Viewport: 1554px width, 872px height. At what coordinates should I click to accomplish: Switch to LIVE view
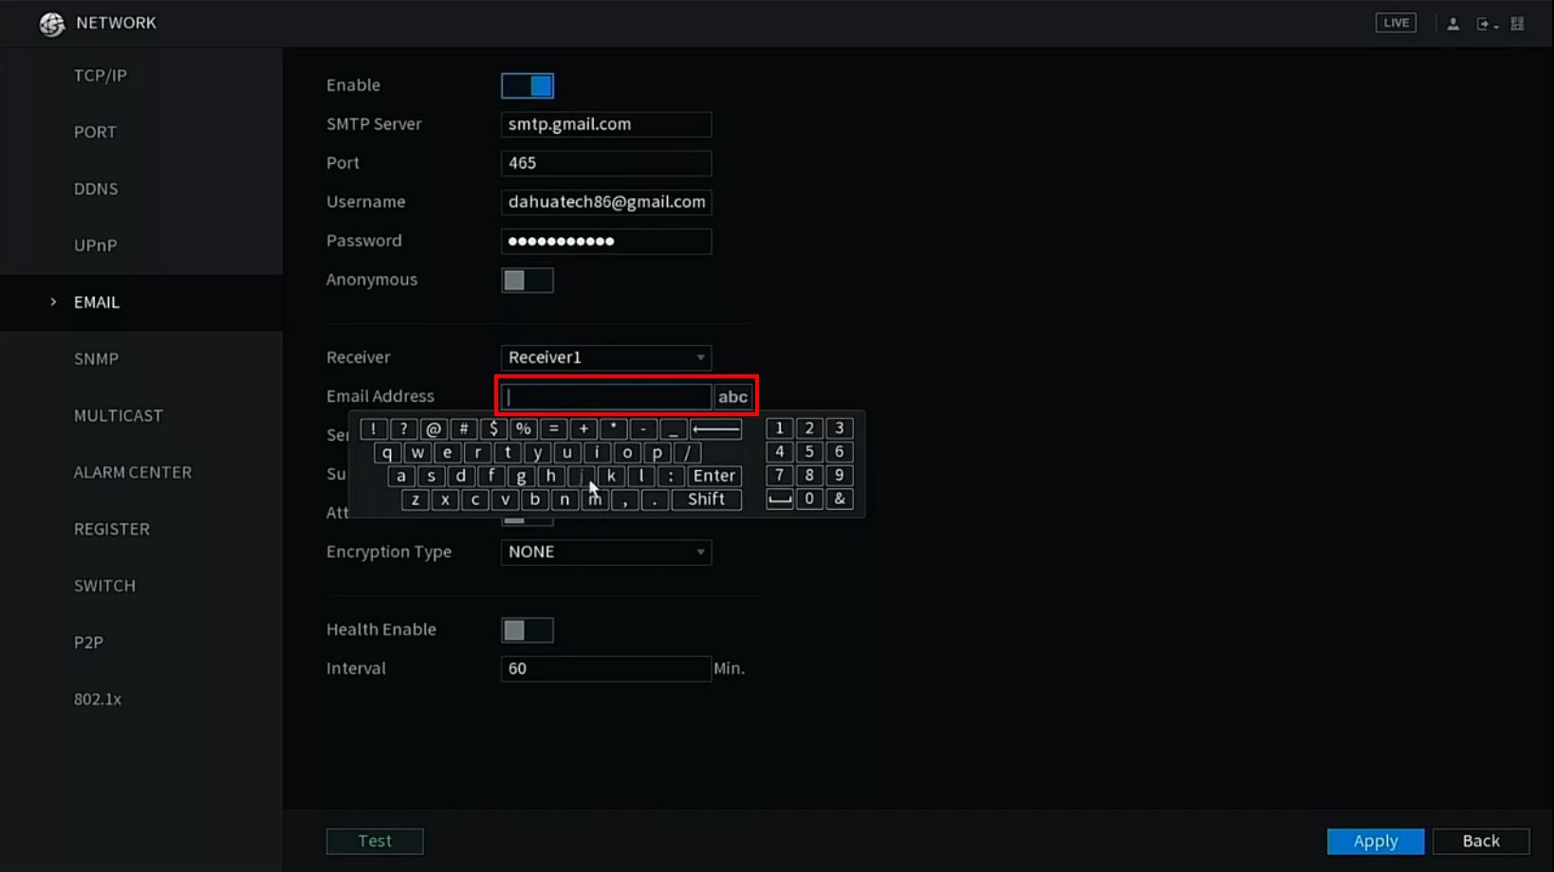coord(1397,23)
